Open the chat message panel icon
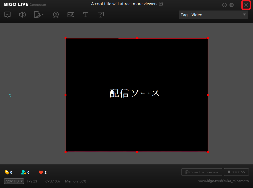Screen dimensions: 253x188 8,15
